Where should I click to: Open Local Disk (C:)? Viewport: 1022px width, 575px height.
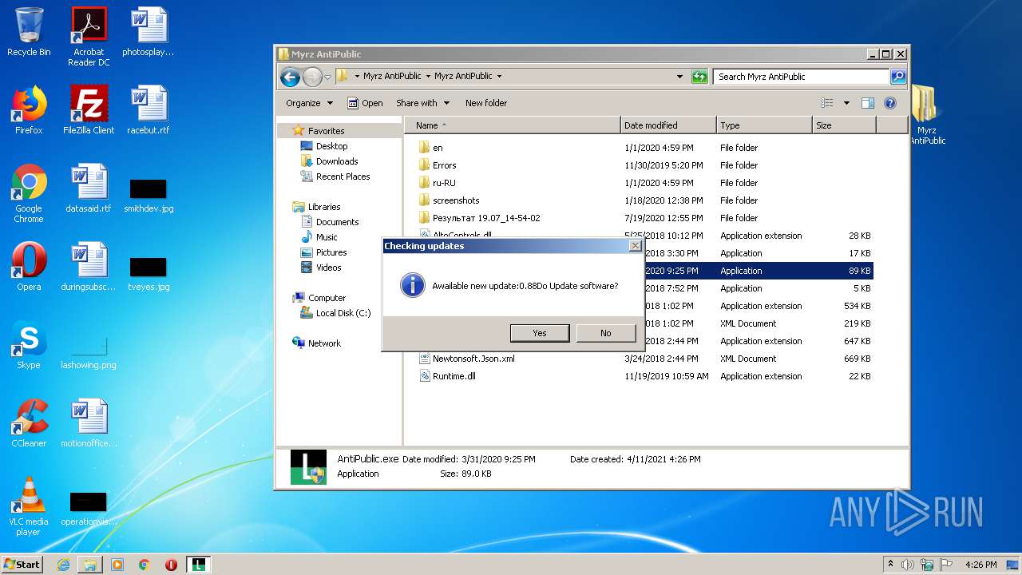(x=343, y=313)
